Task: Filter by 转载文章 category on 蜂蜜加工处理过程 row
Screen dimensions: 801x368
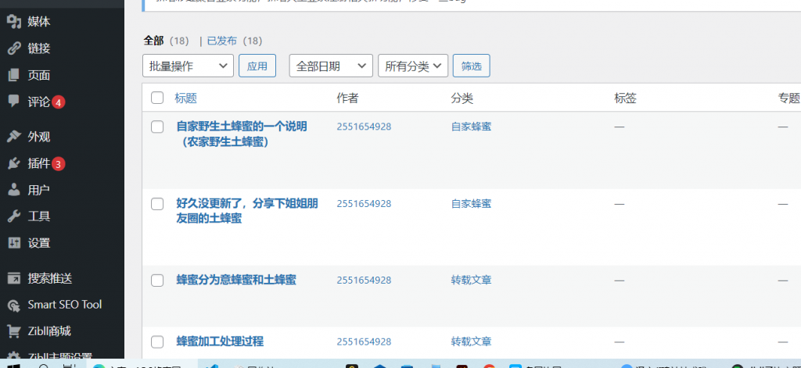Action: [x=471, y=341]
